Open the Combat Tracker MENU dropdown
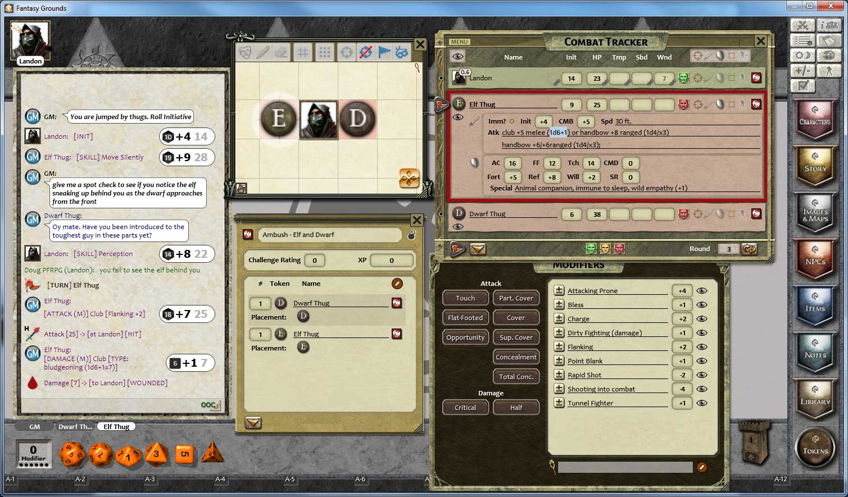The height and width of the screenshot is (497, 848). [459, 42]
